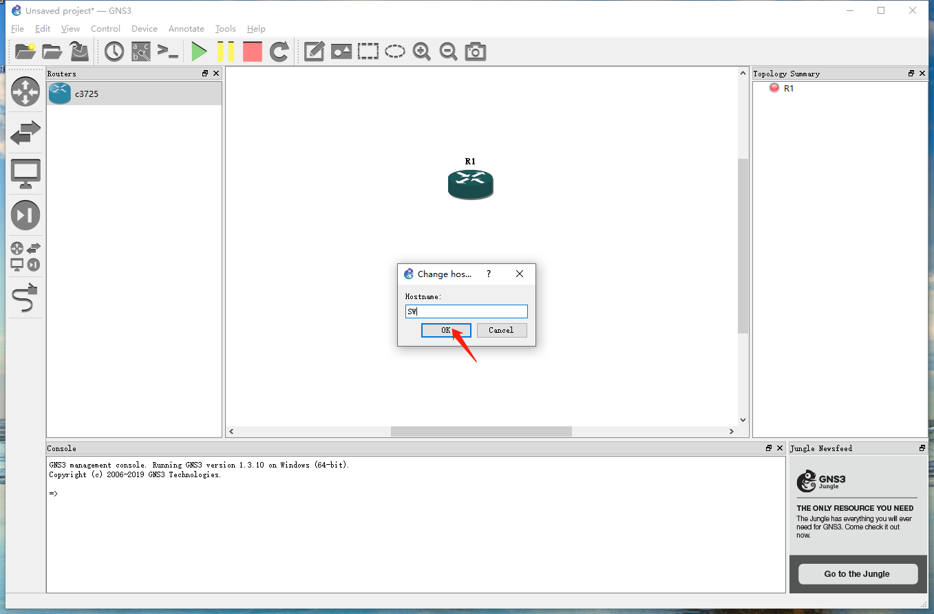Click the console command prompt area
This screenshot has width=934, height=614.
pos(416,524)
